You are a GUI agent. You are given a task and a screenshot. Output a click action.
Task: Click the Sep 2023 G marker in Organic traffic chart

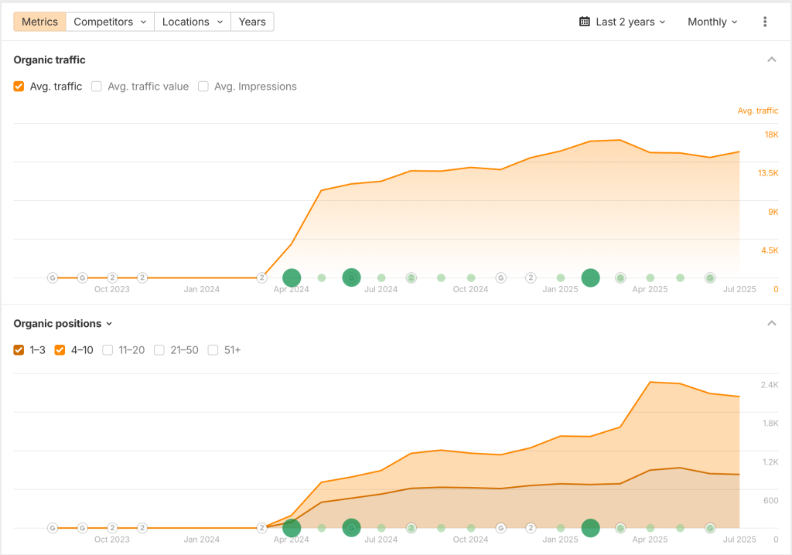click(x=82, y=277)
